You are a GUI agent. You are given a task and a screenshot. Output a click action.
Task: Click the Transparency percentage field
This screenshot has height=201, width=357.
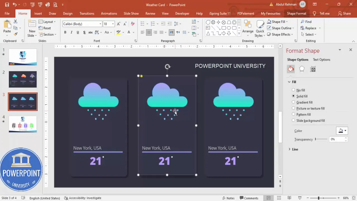[337, 139]
